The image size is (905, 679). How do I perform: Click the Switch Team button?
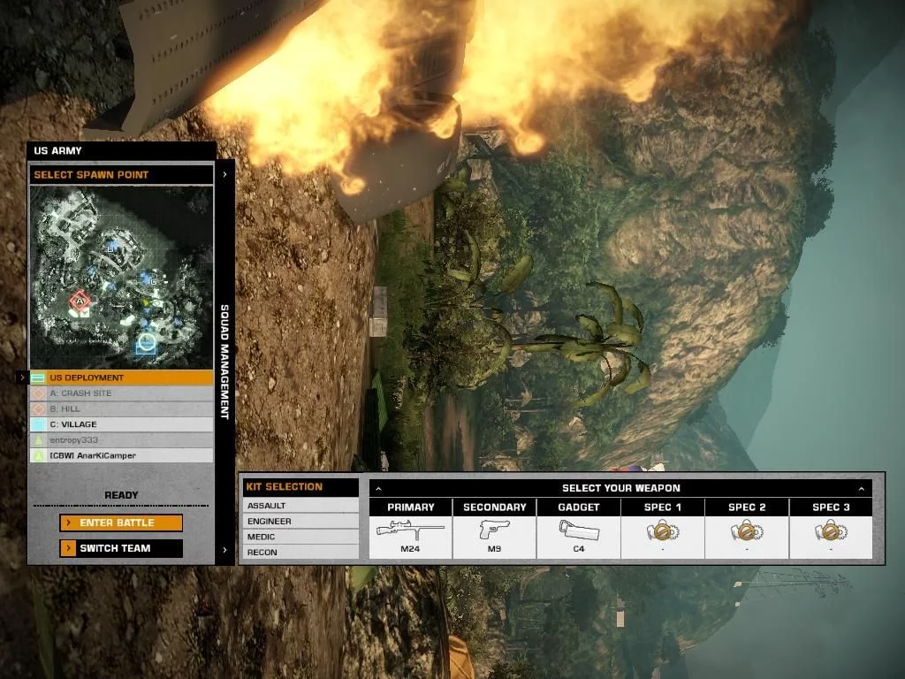(x=121, y=548)
